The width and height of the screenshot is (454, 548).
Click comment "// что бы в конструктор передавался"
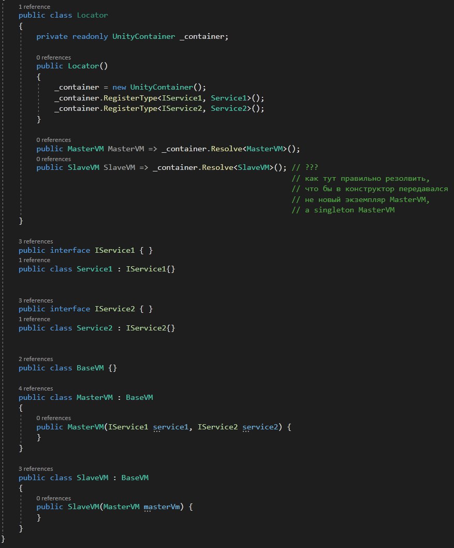point(370,189)
